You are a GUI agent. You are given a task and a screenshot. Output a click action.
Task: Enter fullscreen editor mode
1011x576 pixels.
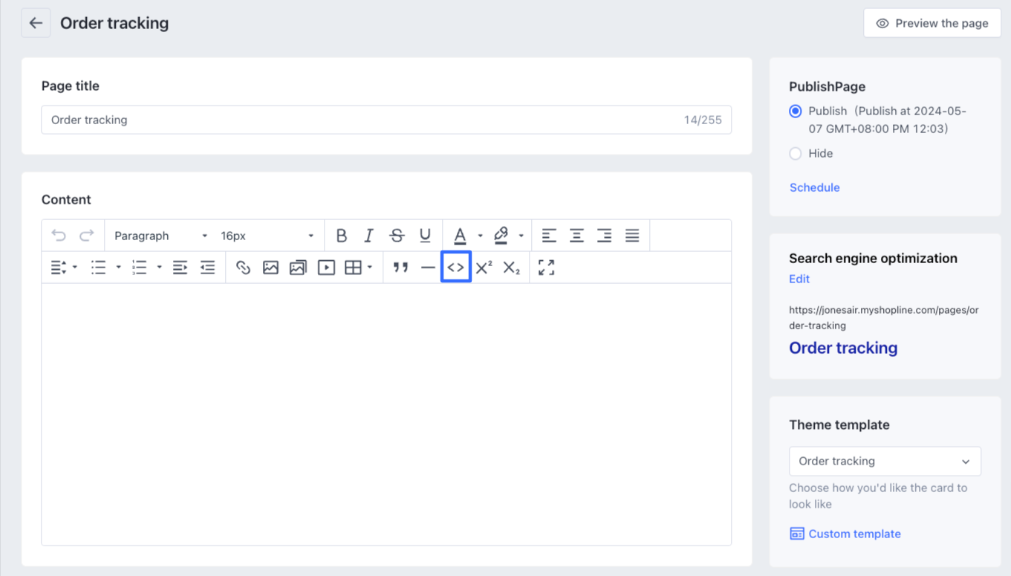click(546, 268)
